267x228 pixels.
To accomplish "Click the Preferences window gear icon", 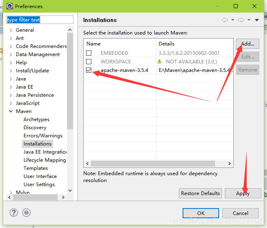I will coord(10,7).
